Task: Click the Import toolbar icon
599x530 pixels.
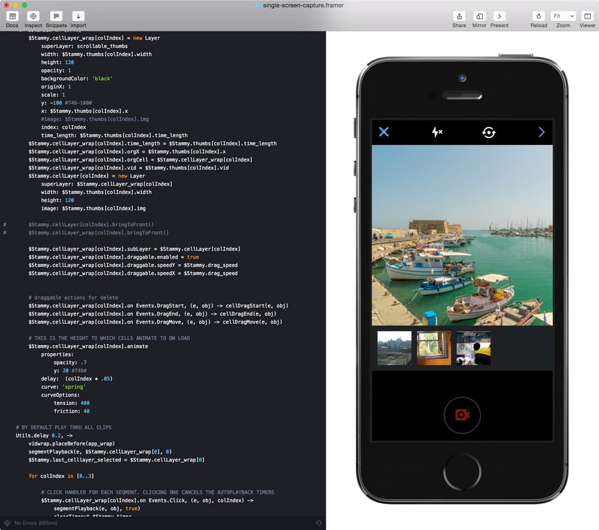Action: (78, 16)
